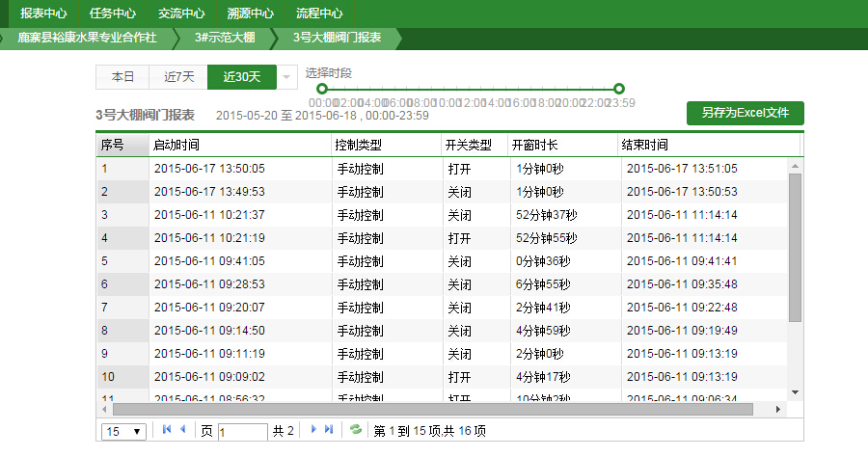Select the 近7天 time range
Image resolution: width=868 pixels, height=457 pixels.
point(178,77)
